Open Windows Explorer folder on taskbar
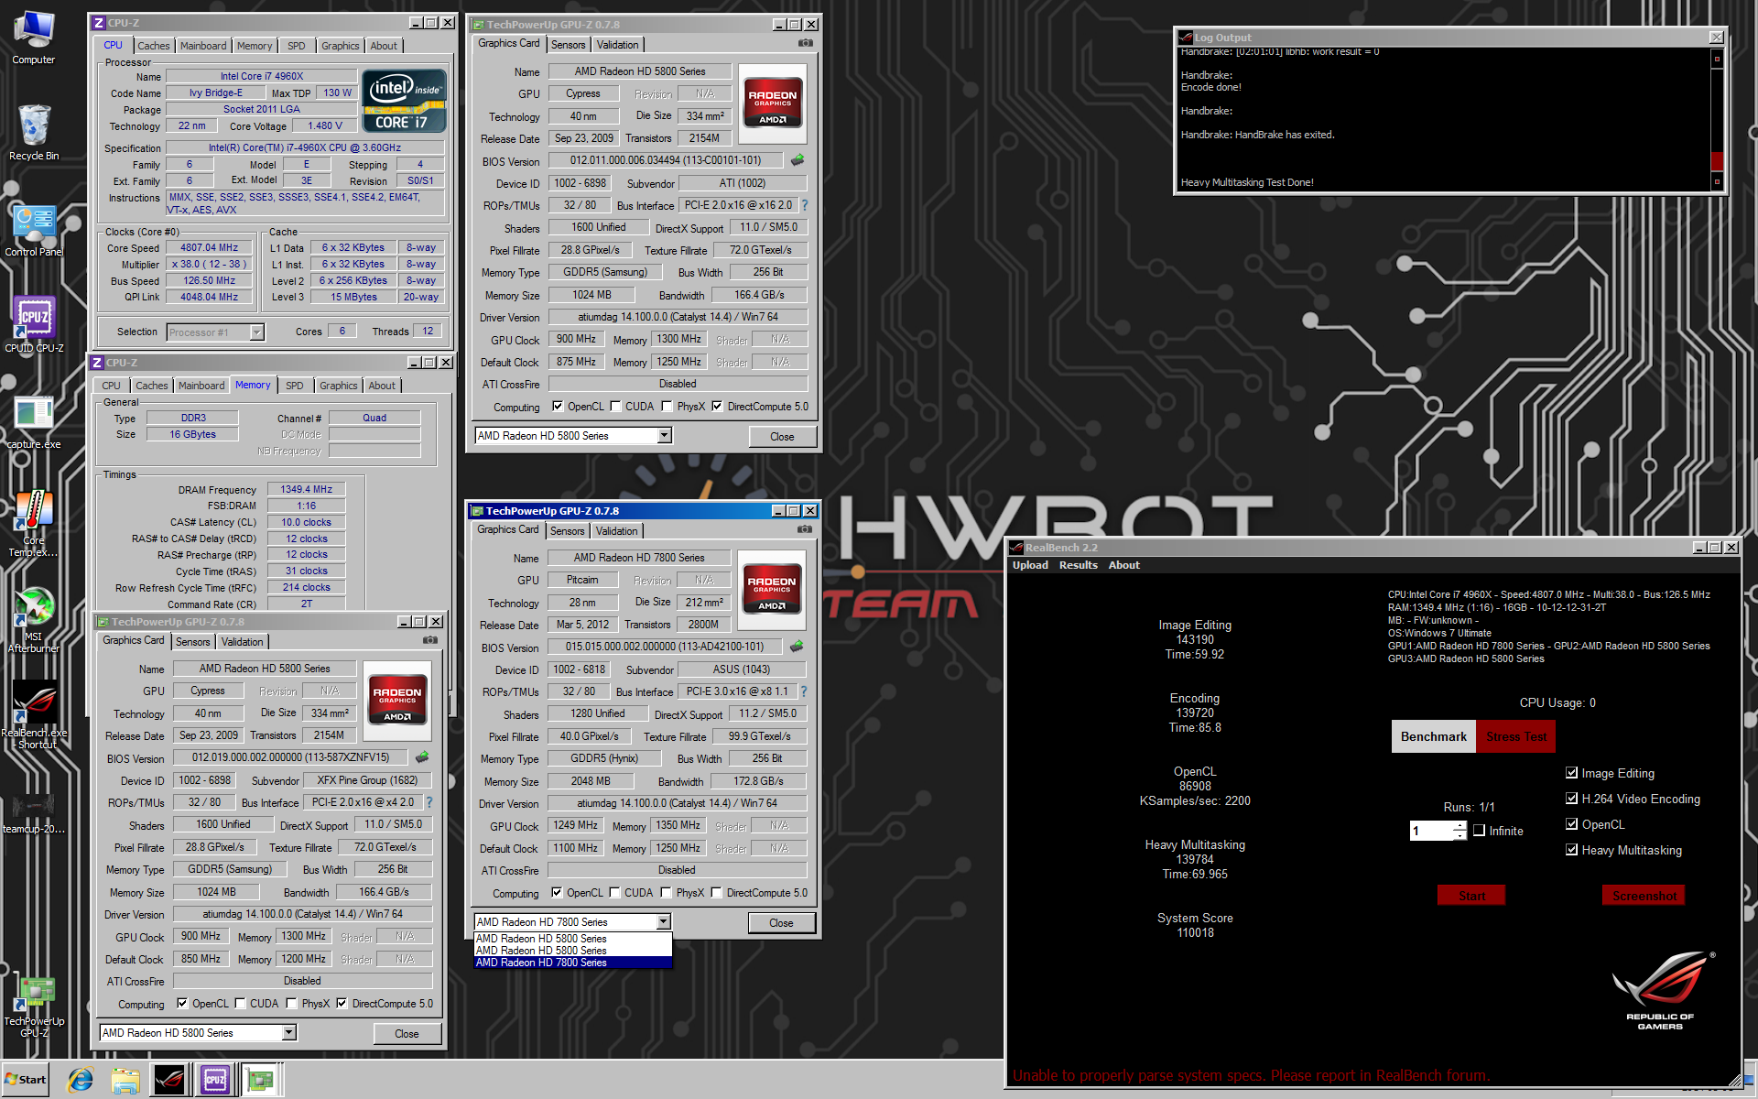Viewport: 1758px width, 1099px height. point(125,1080)
